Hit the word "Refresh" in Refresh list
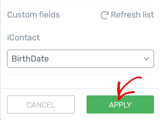This screenshot has height=120, width=160. tap(124, 15)
